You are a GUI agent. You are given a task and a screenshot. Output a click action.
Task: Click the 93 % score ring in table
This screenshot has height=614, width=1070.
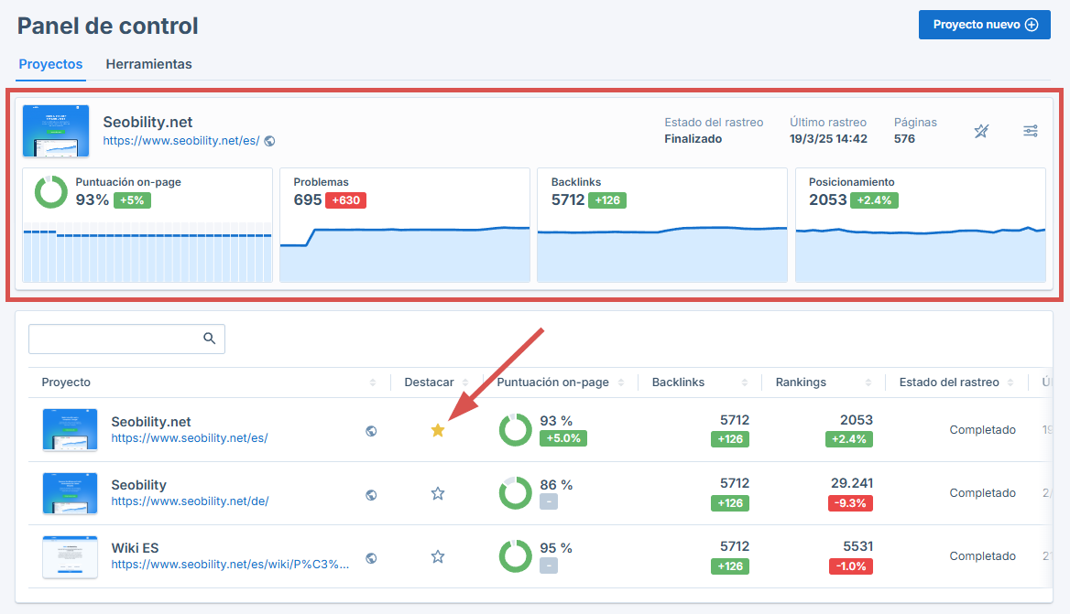515,430
